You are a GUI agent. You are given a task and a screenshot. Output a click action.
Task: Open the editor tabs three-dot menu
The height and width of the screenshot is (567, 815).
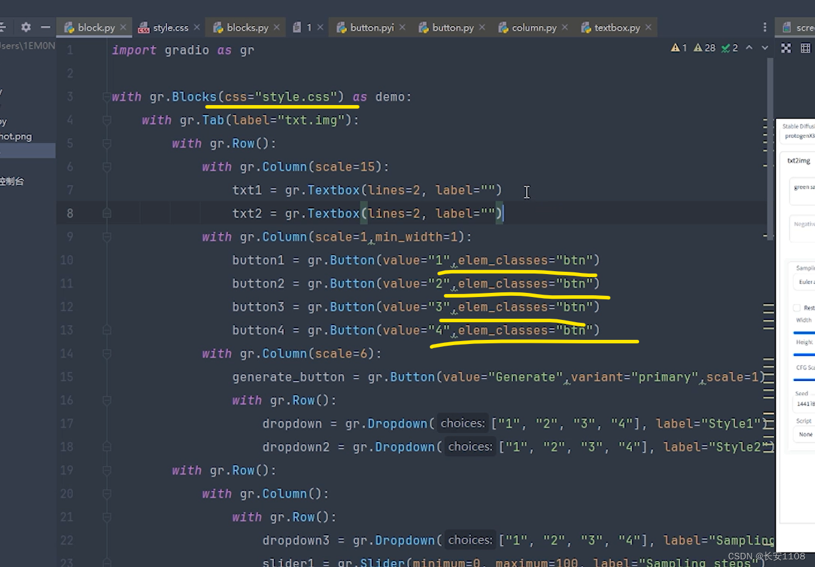765,28
